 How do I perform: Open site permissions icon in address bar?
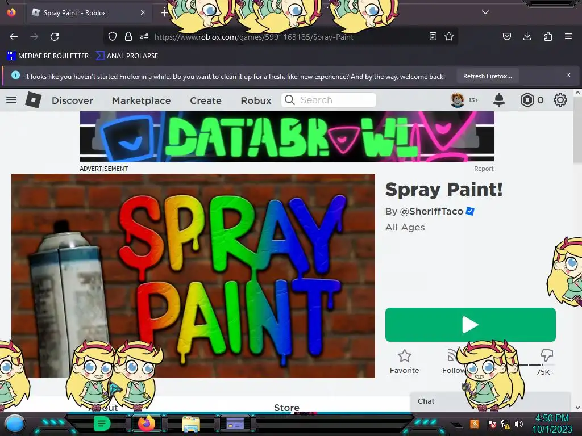coord(144,36)
